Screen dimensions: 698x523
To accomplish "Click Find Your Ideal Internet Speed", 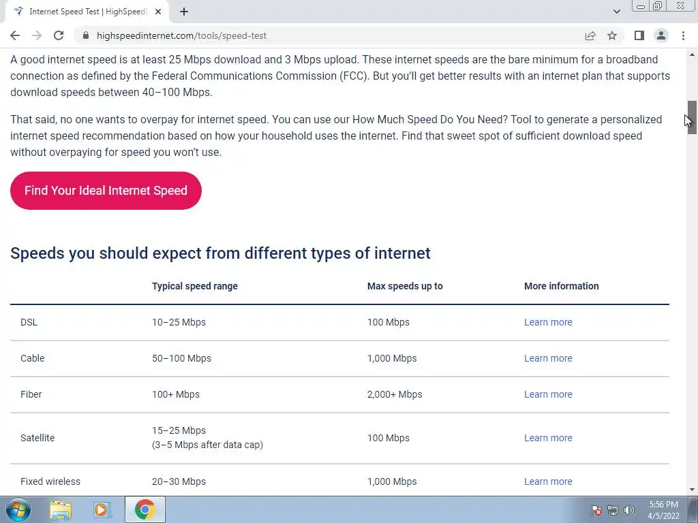I will pyautogui.click(x=106, y=191).
